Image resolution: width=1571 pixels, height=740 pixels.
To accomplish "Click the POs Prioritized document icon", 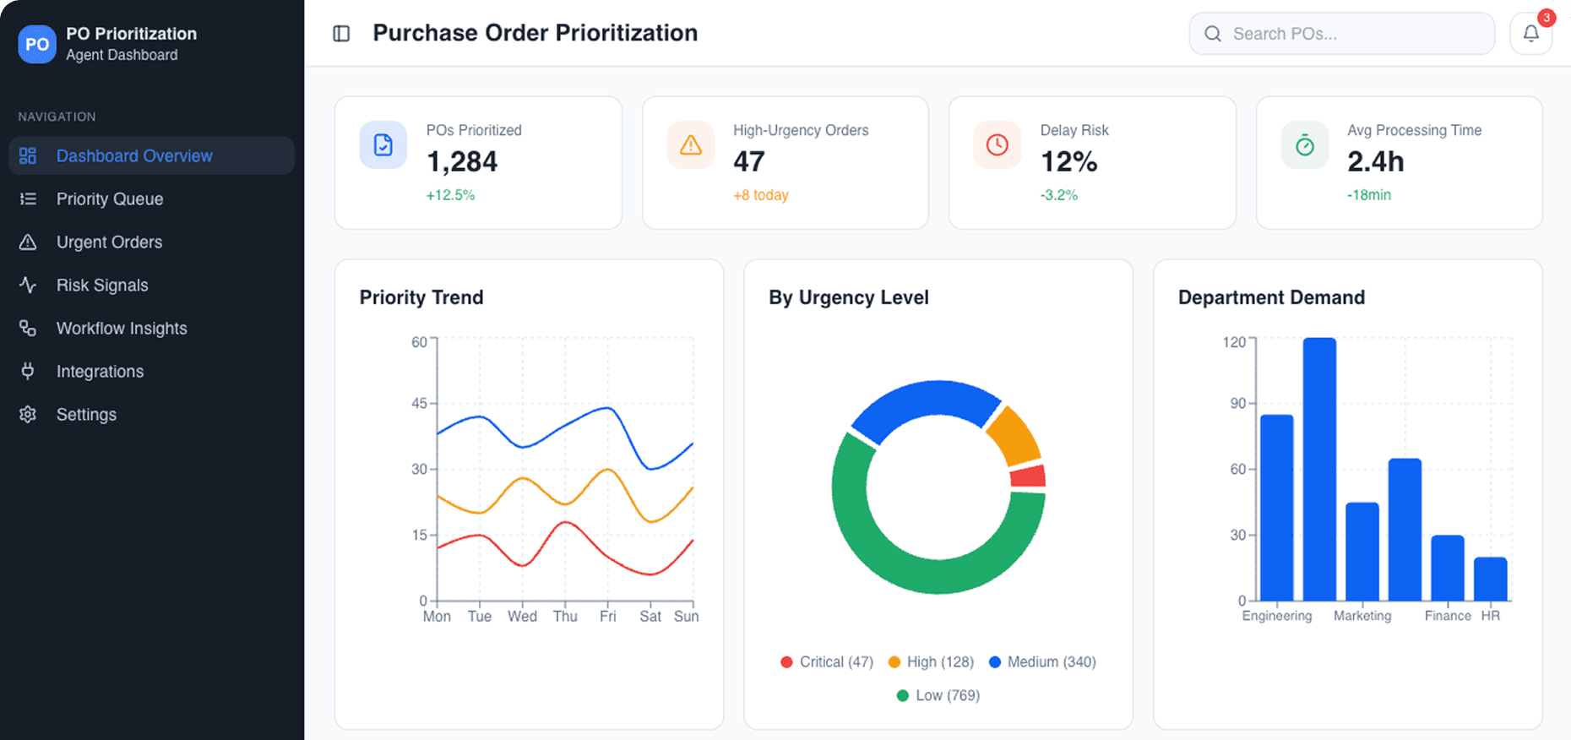I will pos(383,145).
